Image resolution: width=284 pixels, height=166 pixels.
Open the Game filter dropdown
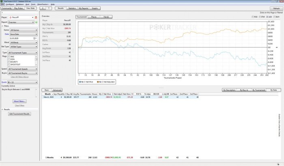pyautogui.click(x=24, y=30)
